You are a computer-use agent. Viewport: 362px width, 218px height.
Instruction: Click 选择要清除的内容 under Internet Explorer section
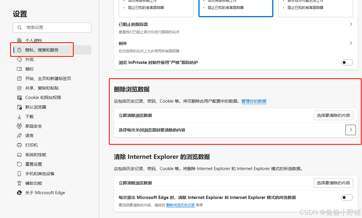(x=333, y=183)
